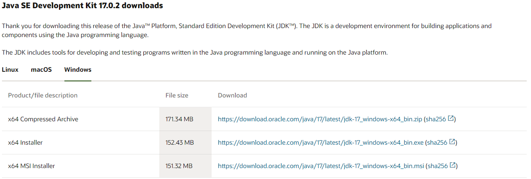Screen dimensions: 531x179
Task: Open sha256 link for x64 MSI Installer
Action: point(438,166)
